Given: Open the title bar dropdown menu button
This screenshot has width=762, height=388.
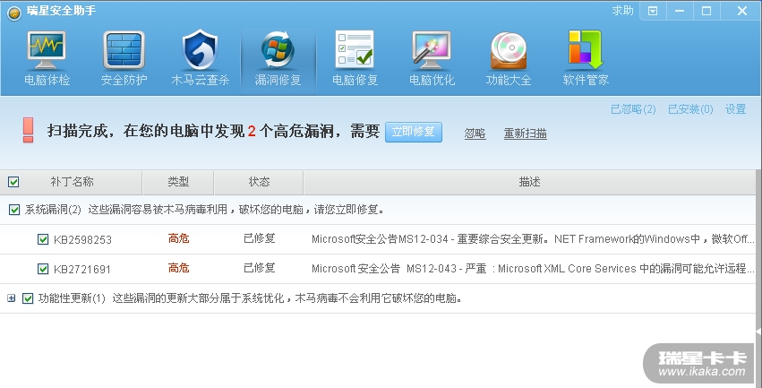Looking at the screenshot, I should (x=653, y=11).
